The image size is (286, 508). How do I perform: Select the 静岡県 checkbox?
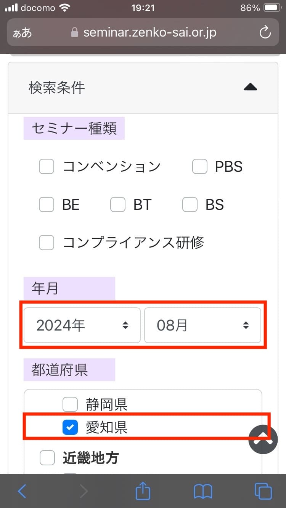(70, 404)
